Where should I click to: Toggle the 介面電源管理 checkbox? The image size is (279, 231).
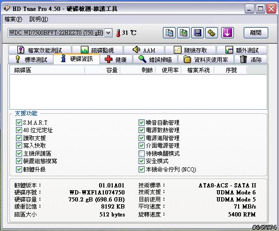[x=141, y=145]
